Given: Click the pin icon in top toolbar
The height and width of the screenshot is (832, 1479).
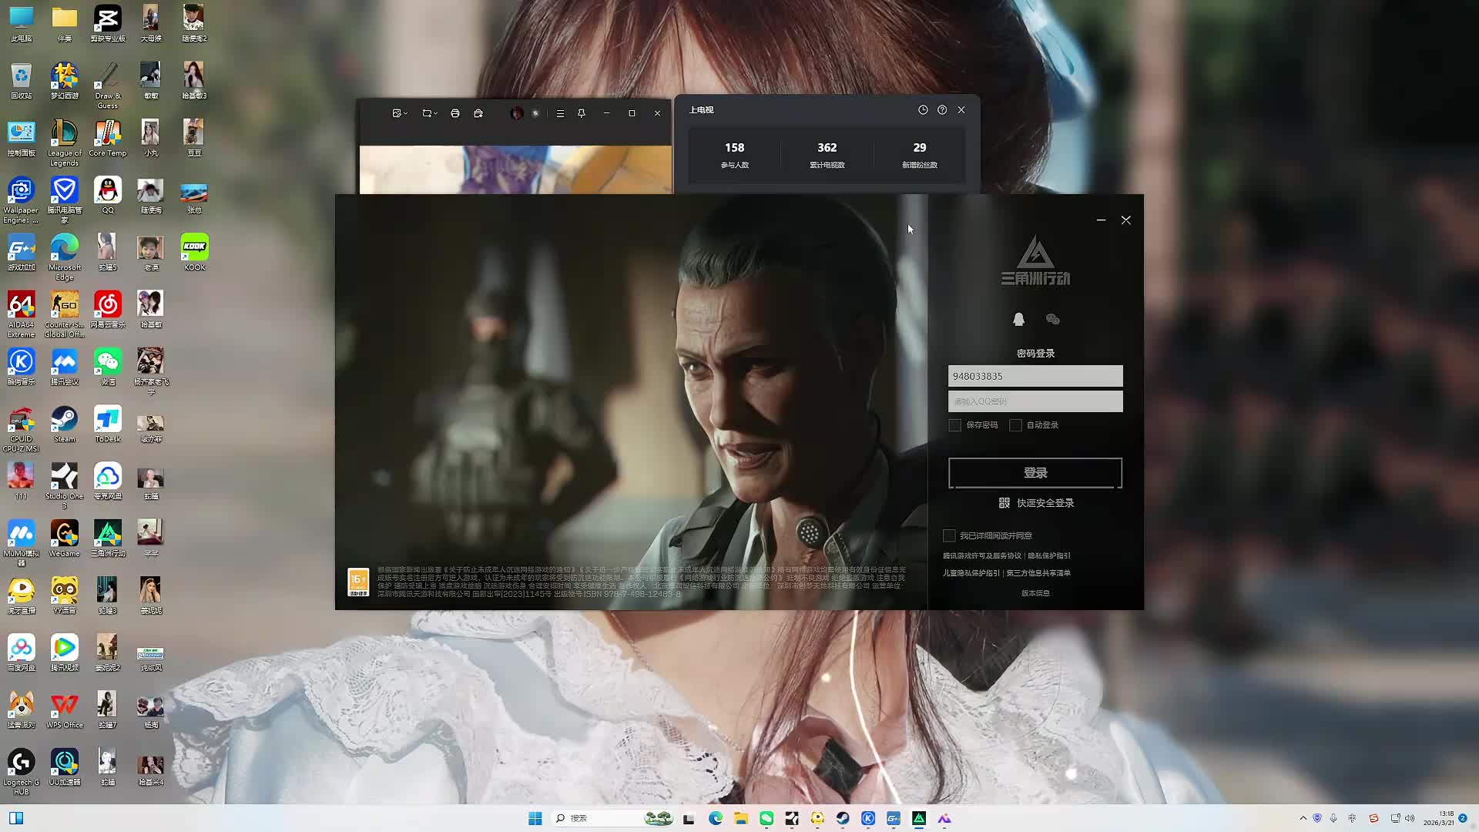Looking at the screenshot, I should [582, 113].
